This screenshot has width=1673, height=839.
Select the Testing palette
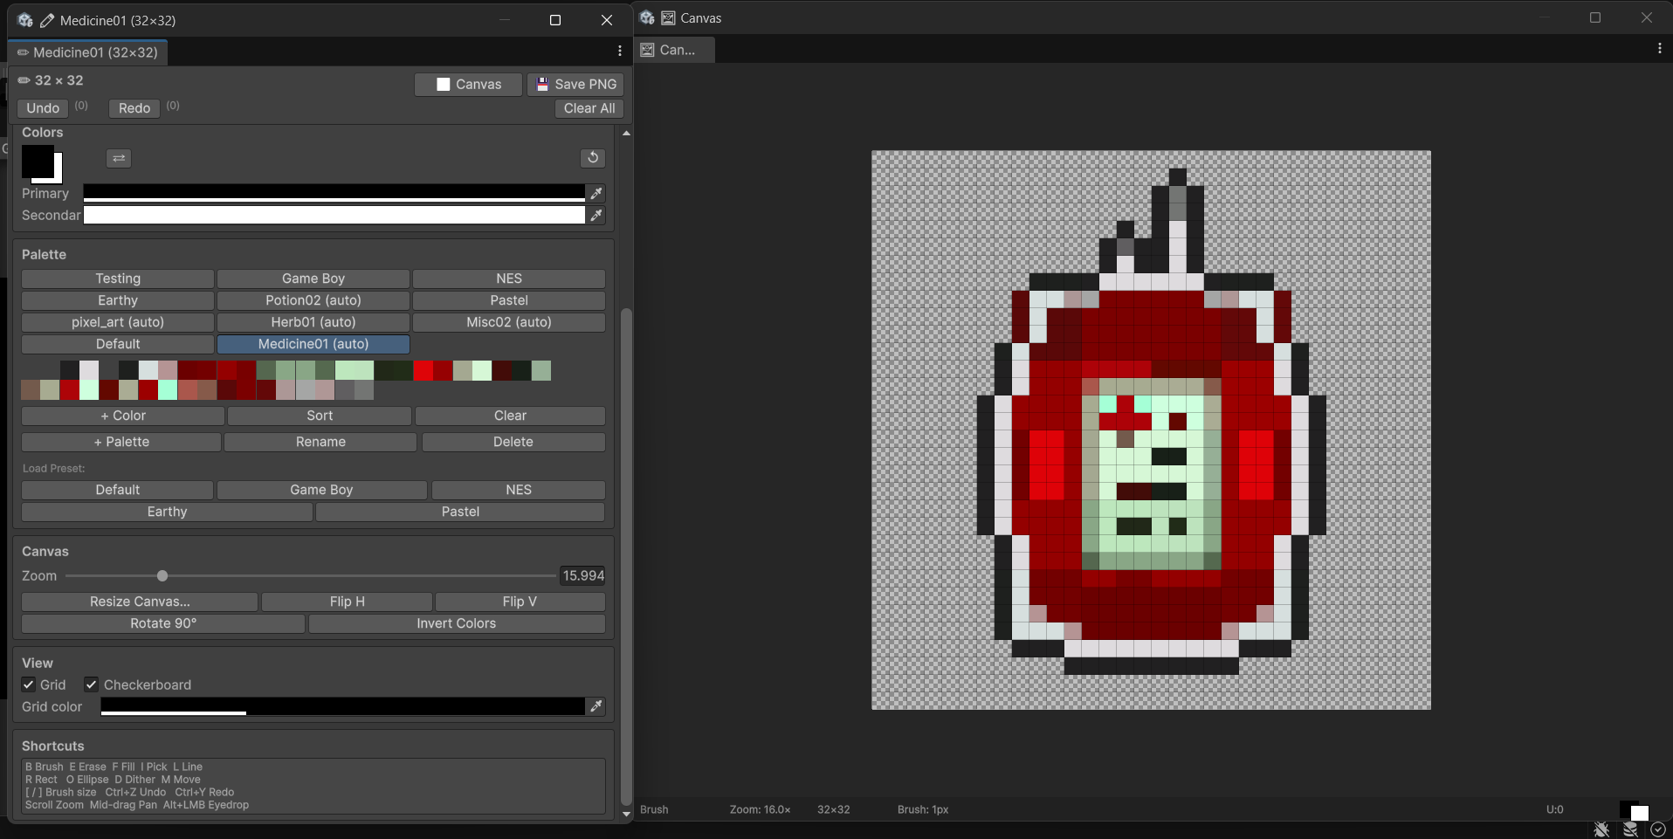tap(118, 279)
